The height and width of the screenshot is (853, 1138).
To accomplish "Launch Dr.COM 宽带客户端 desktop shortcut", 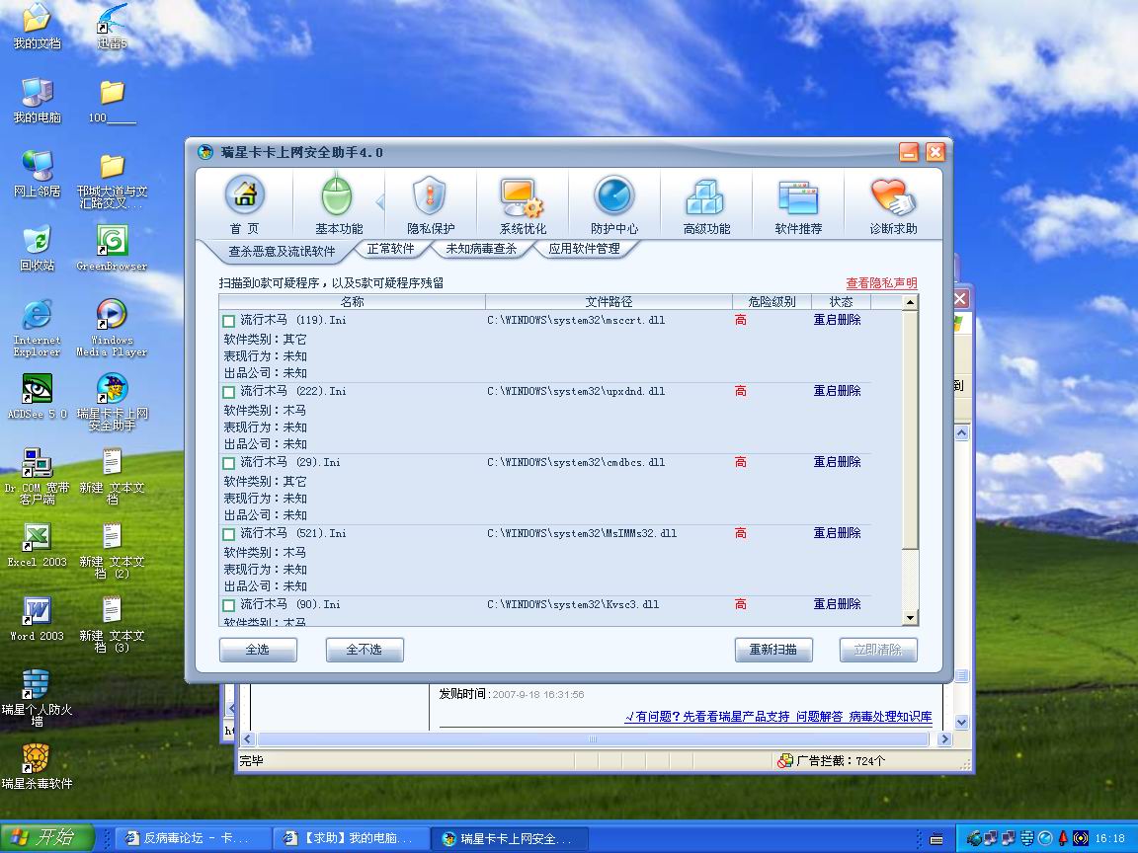I will pyautogui.click(x=37, y=477).
